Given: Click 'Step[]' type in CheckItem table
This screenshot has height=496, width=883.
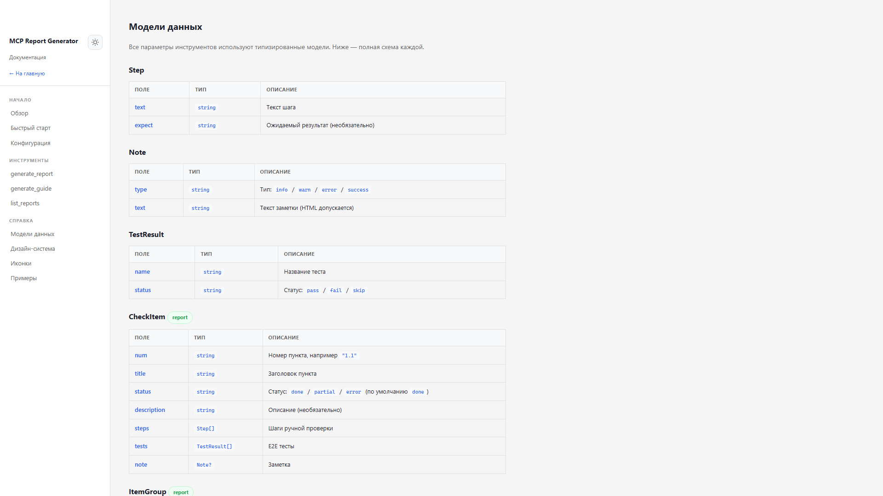Looking at the screenshot, I should tap(206, 428).
